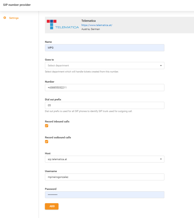Click the Settings gear icon
Image resolution: width=194 pixels, height=218 pixels.
4,18
